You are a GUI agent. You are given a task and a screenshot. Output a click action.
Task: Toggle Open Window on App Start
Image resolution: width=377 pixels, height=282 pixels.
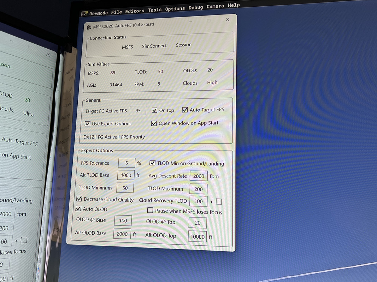click(x=154, y=123)
